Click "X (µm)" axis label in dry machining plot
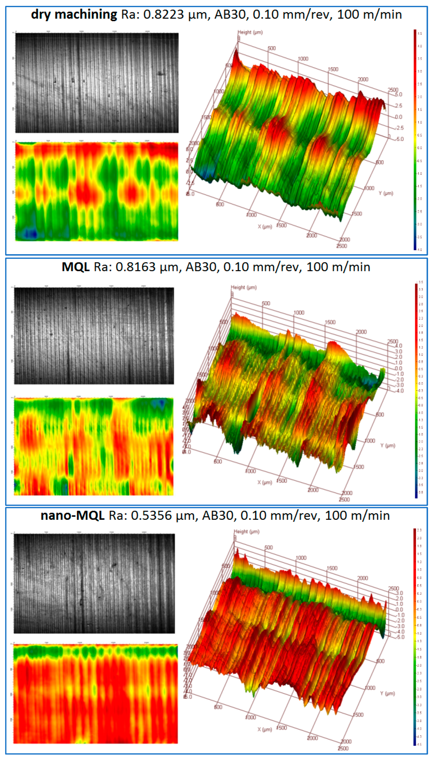 (x=265, y=226)
